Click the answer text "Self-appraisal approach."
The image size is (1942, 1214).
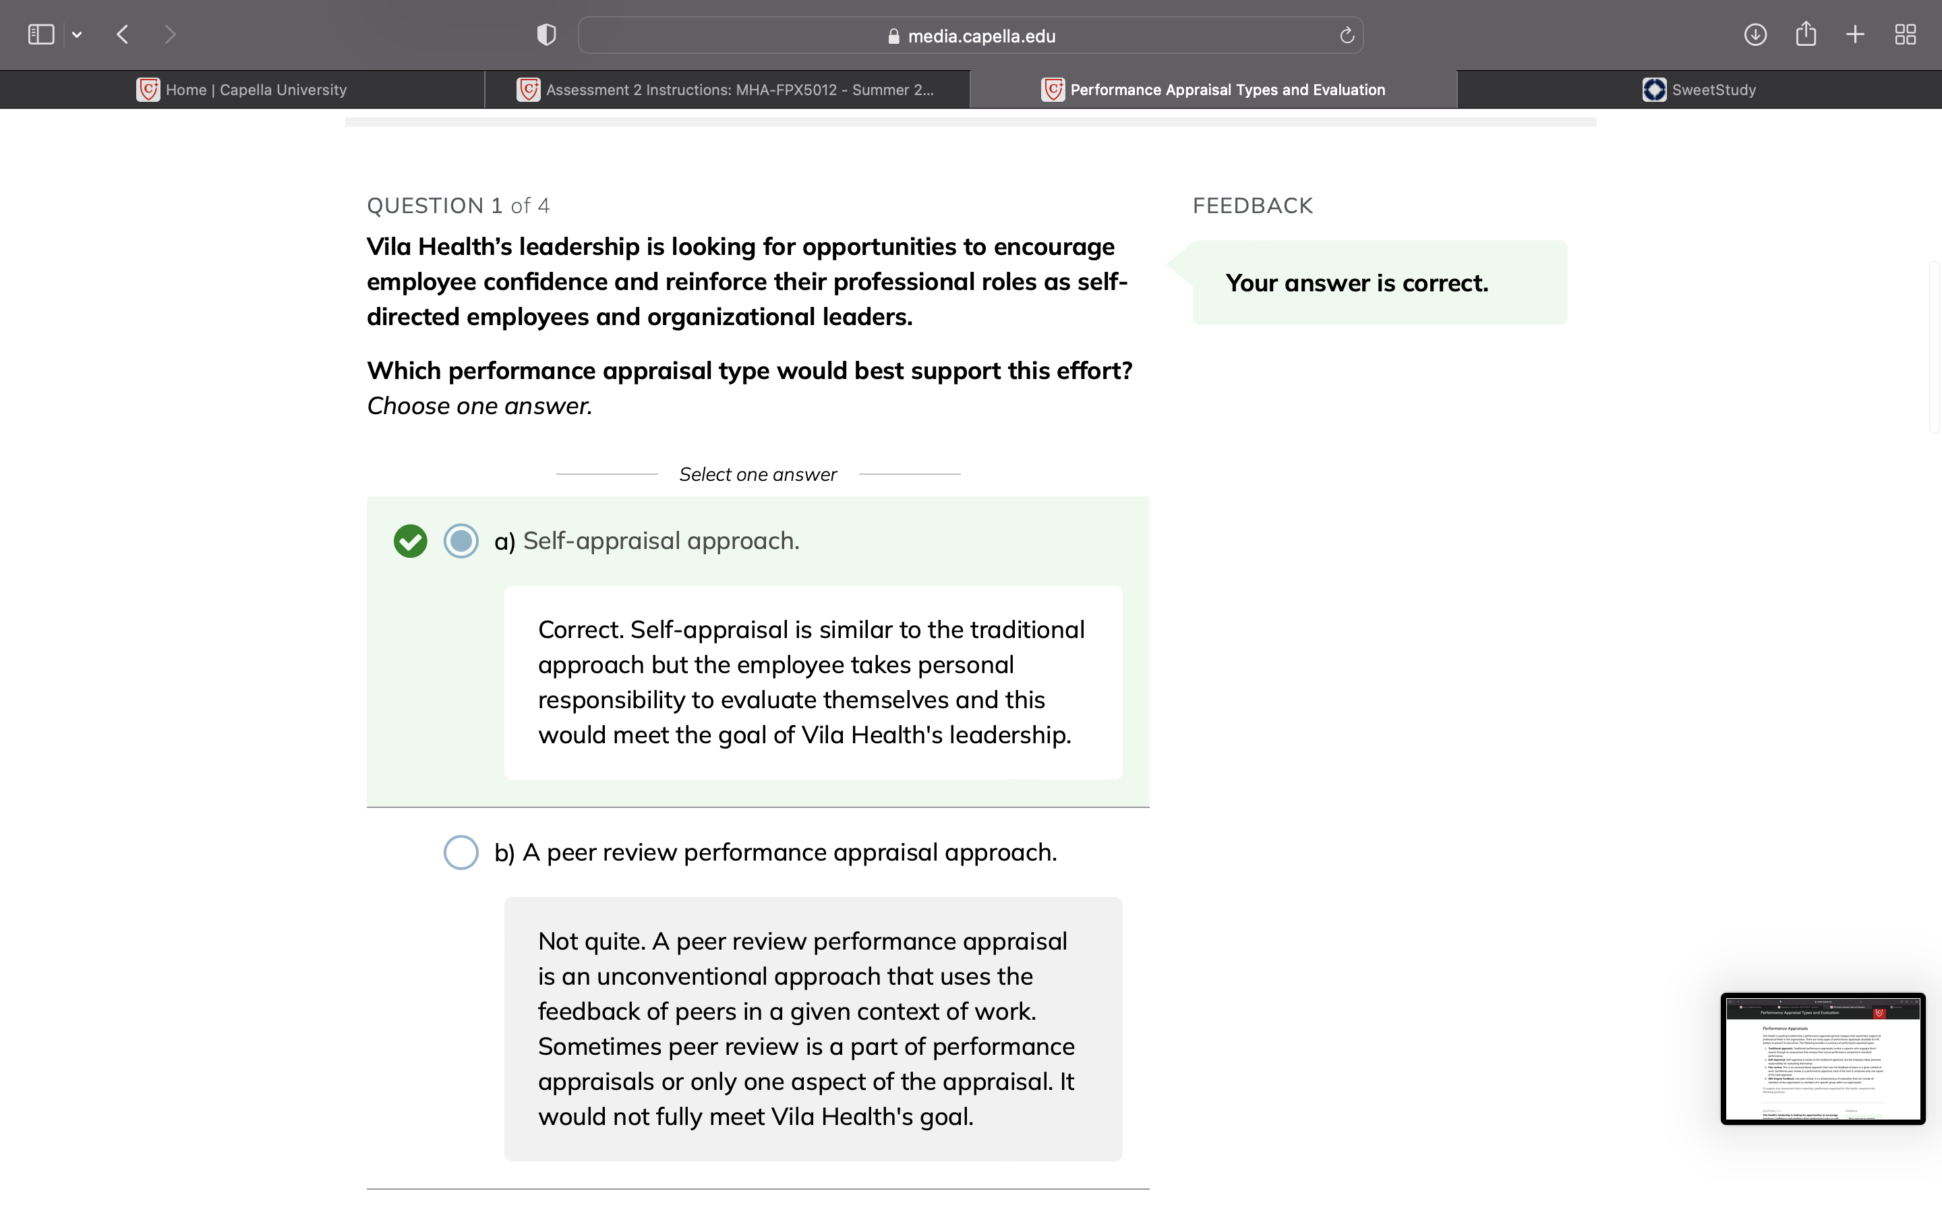click(x=661, y=540)
